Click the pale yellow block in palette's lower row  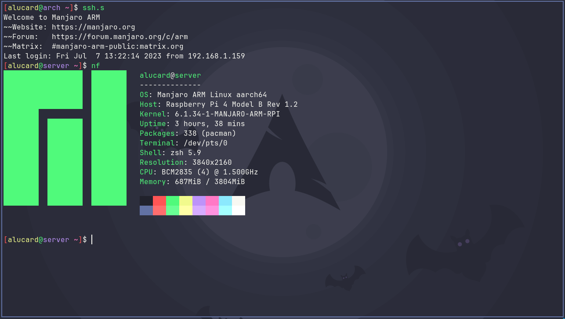[186, 210]
